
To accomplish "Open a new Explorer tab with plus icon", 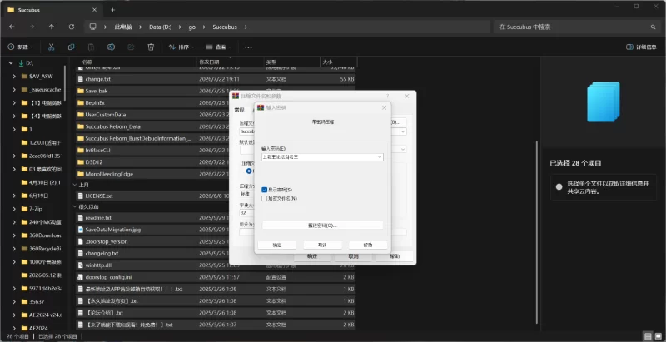I will coord(112,10).
